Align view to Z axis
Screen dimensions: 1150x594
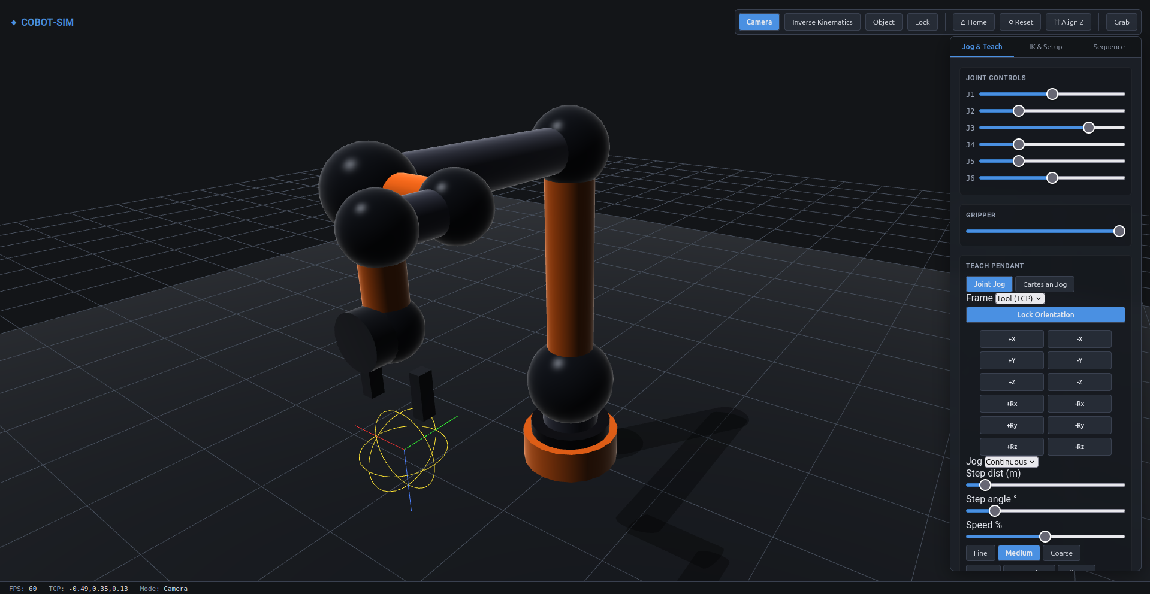pyautogui.click(x=1068, y=22)
